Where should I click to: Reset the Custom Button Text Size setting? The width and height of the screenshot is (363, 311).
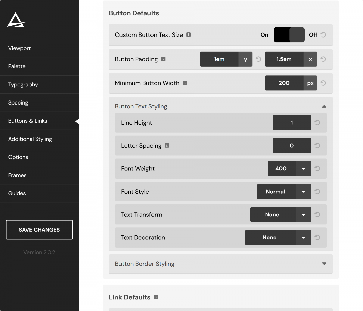pos(323,35)
